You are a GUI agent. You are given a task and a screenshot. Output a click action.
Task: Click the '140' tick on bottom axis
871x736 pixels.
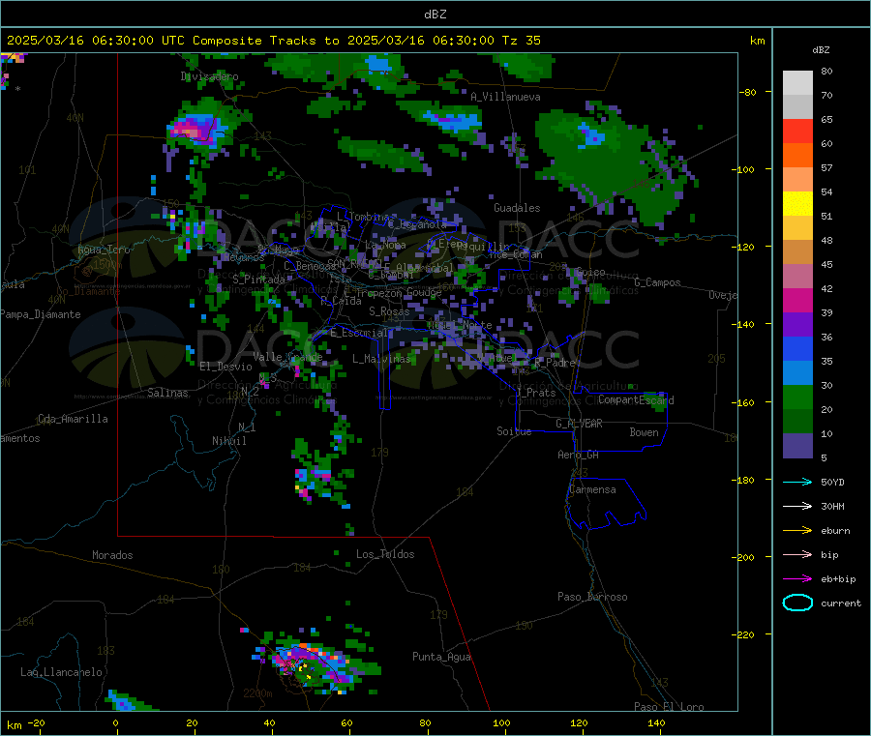point(656,722)
